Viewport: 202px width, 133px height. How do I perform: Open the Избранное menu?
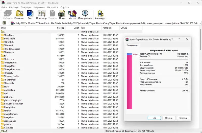pyautogui.click(x=39, y=7)
